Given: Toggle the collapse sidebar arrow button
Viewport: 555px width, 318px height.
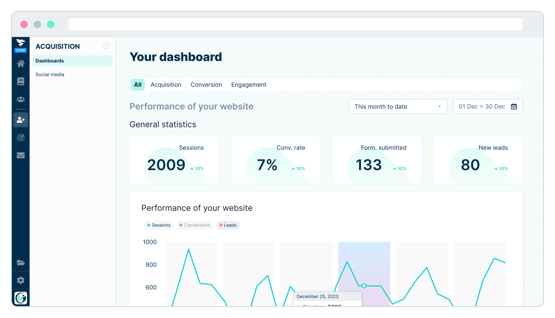Looking at the screenshot, I should coord(107,46).
